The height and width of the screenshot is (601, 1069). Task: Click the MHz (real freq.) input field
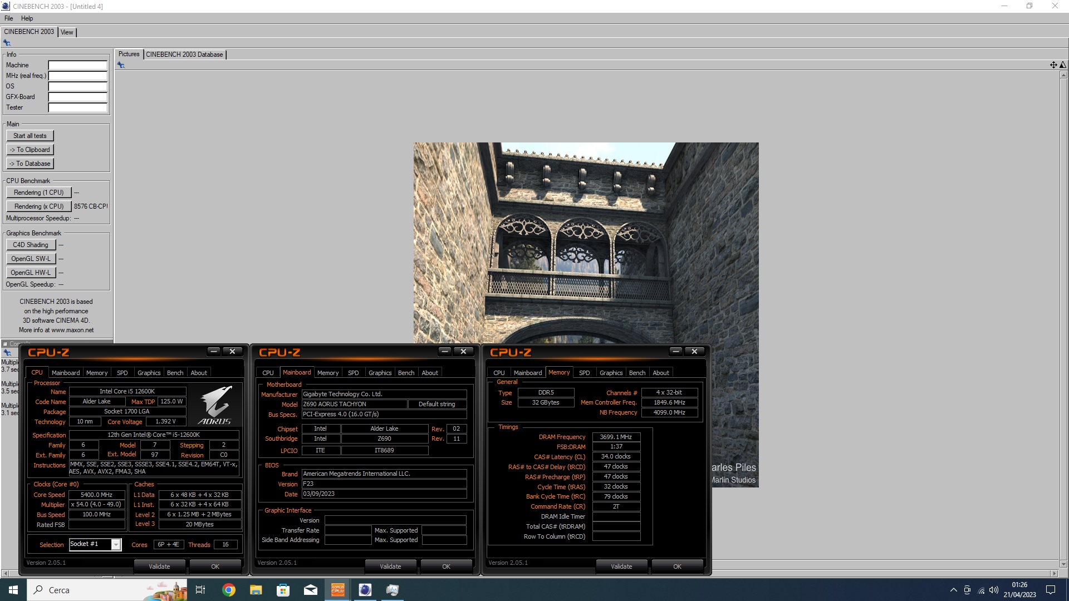click(x=77, y=76)
